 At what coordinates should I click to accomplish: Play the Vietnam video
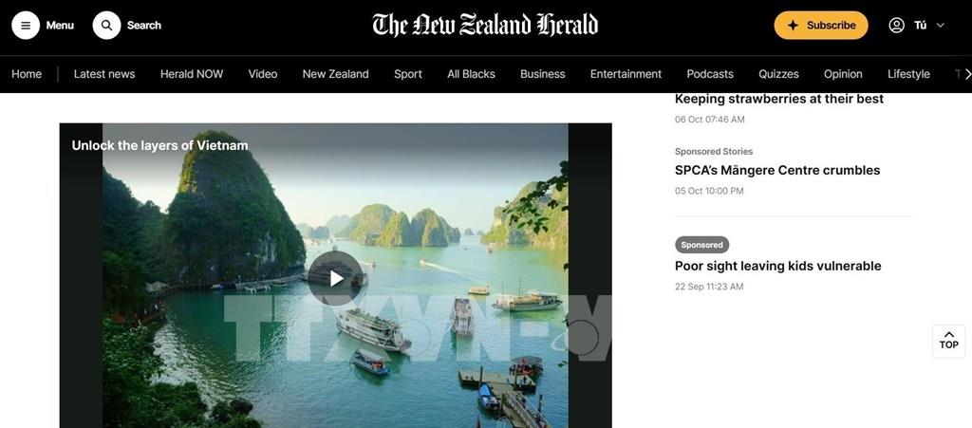[335, 278]
